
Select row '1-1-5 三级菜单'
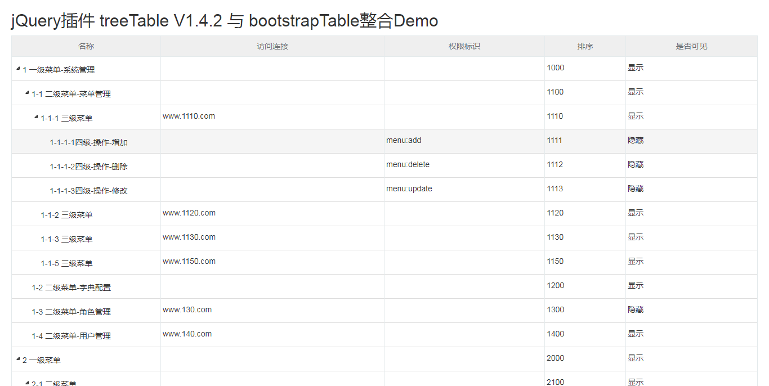384,262
